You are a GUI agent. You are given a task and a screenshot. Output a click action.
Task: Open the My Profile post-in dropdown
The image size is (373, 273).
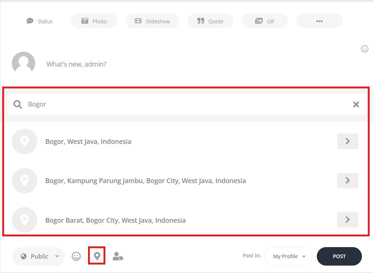tap(288, 256)
